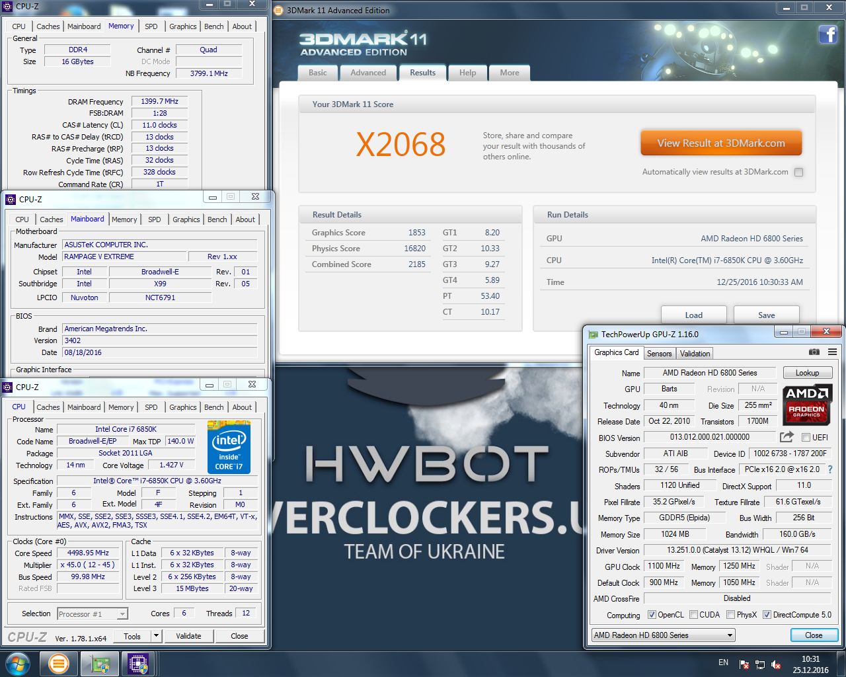
Task: Open the Bench tab in the Mainboard CPU-Z window
Action: click(x=217, y=219)
